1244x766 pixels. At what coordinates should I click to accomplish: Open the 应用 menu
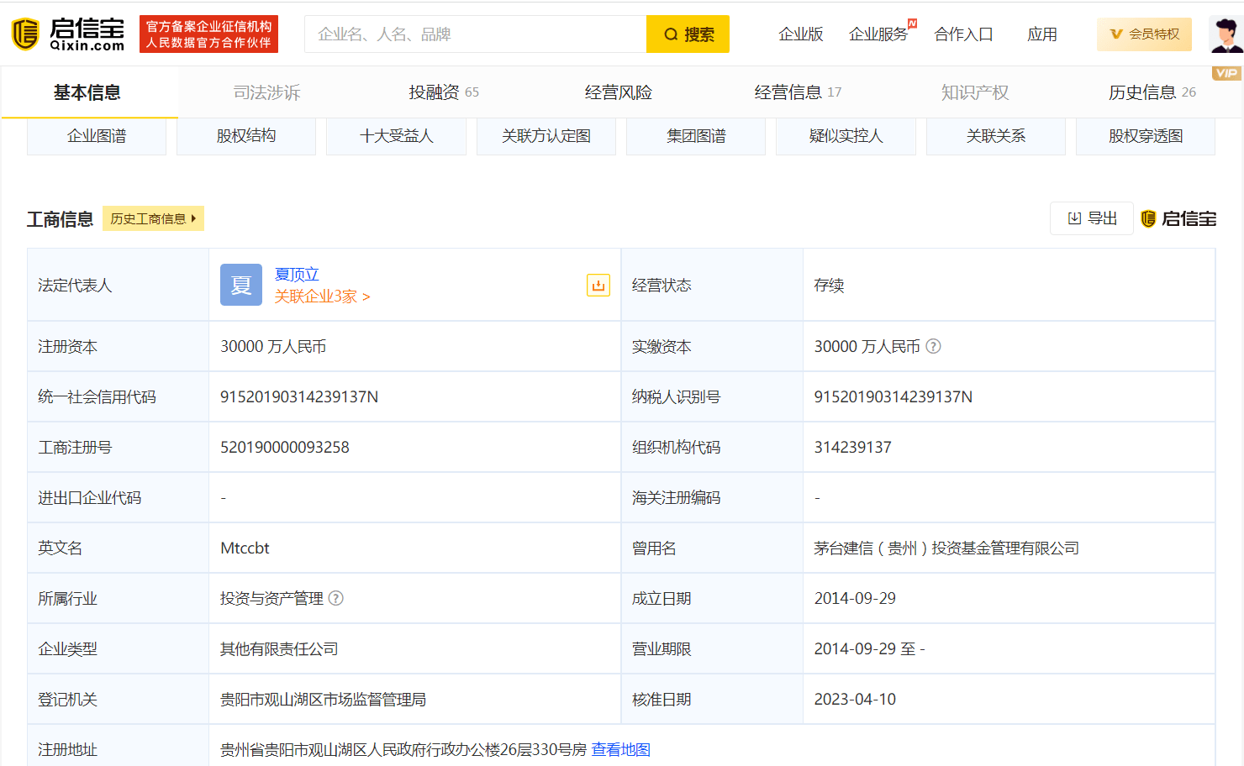point(1042,34)
